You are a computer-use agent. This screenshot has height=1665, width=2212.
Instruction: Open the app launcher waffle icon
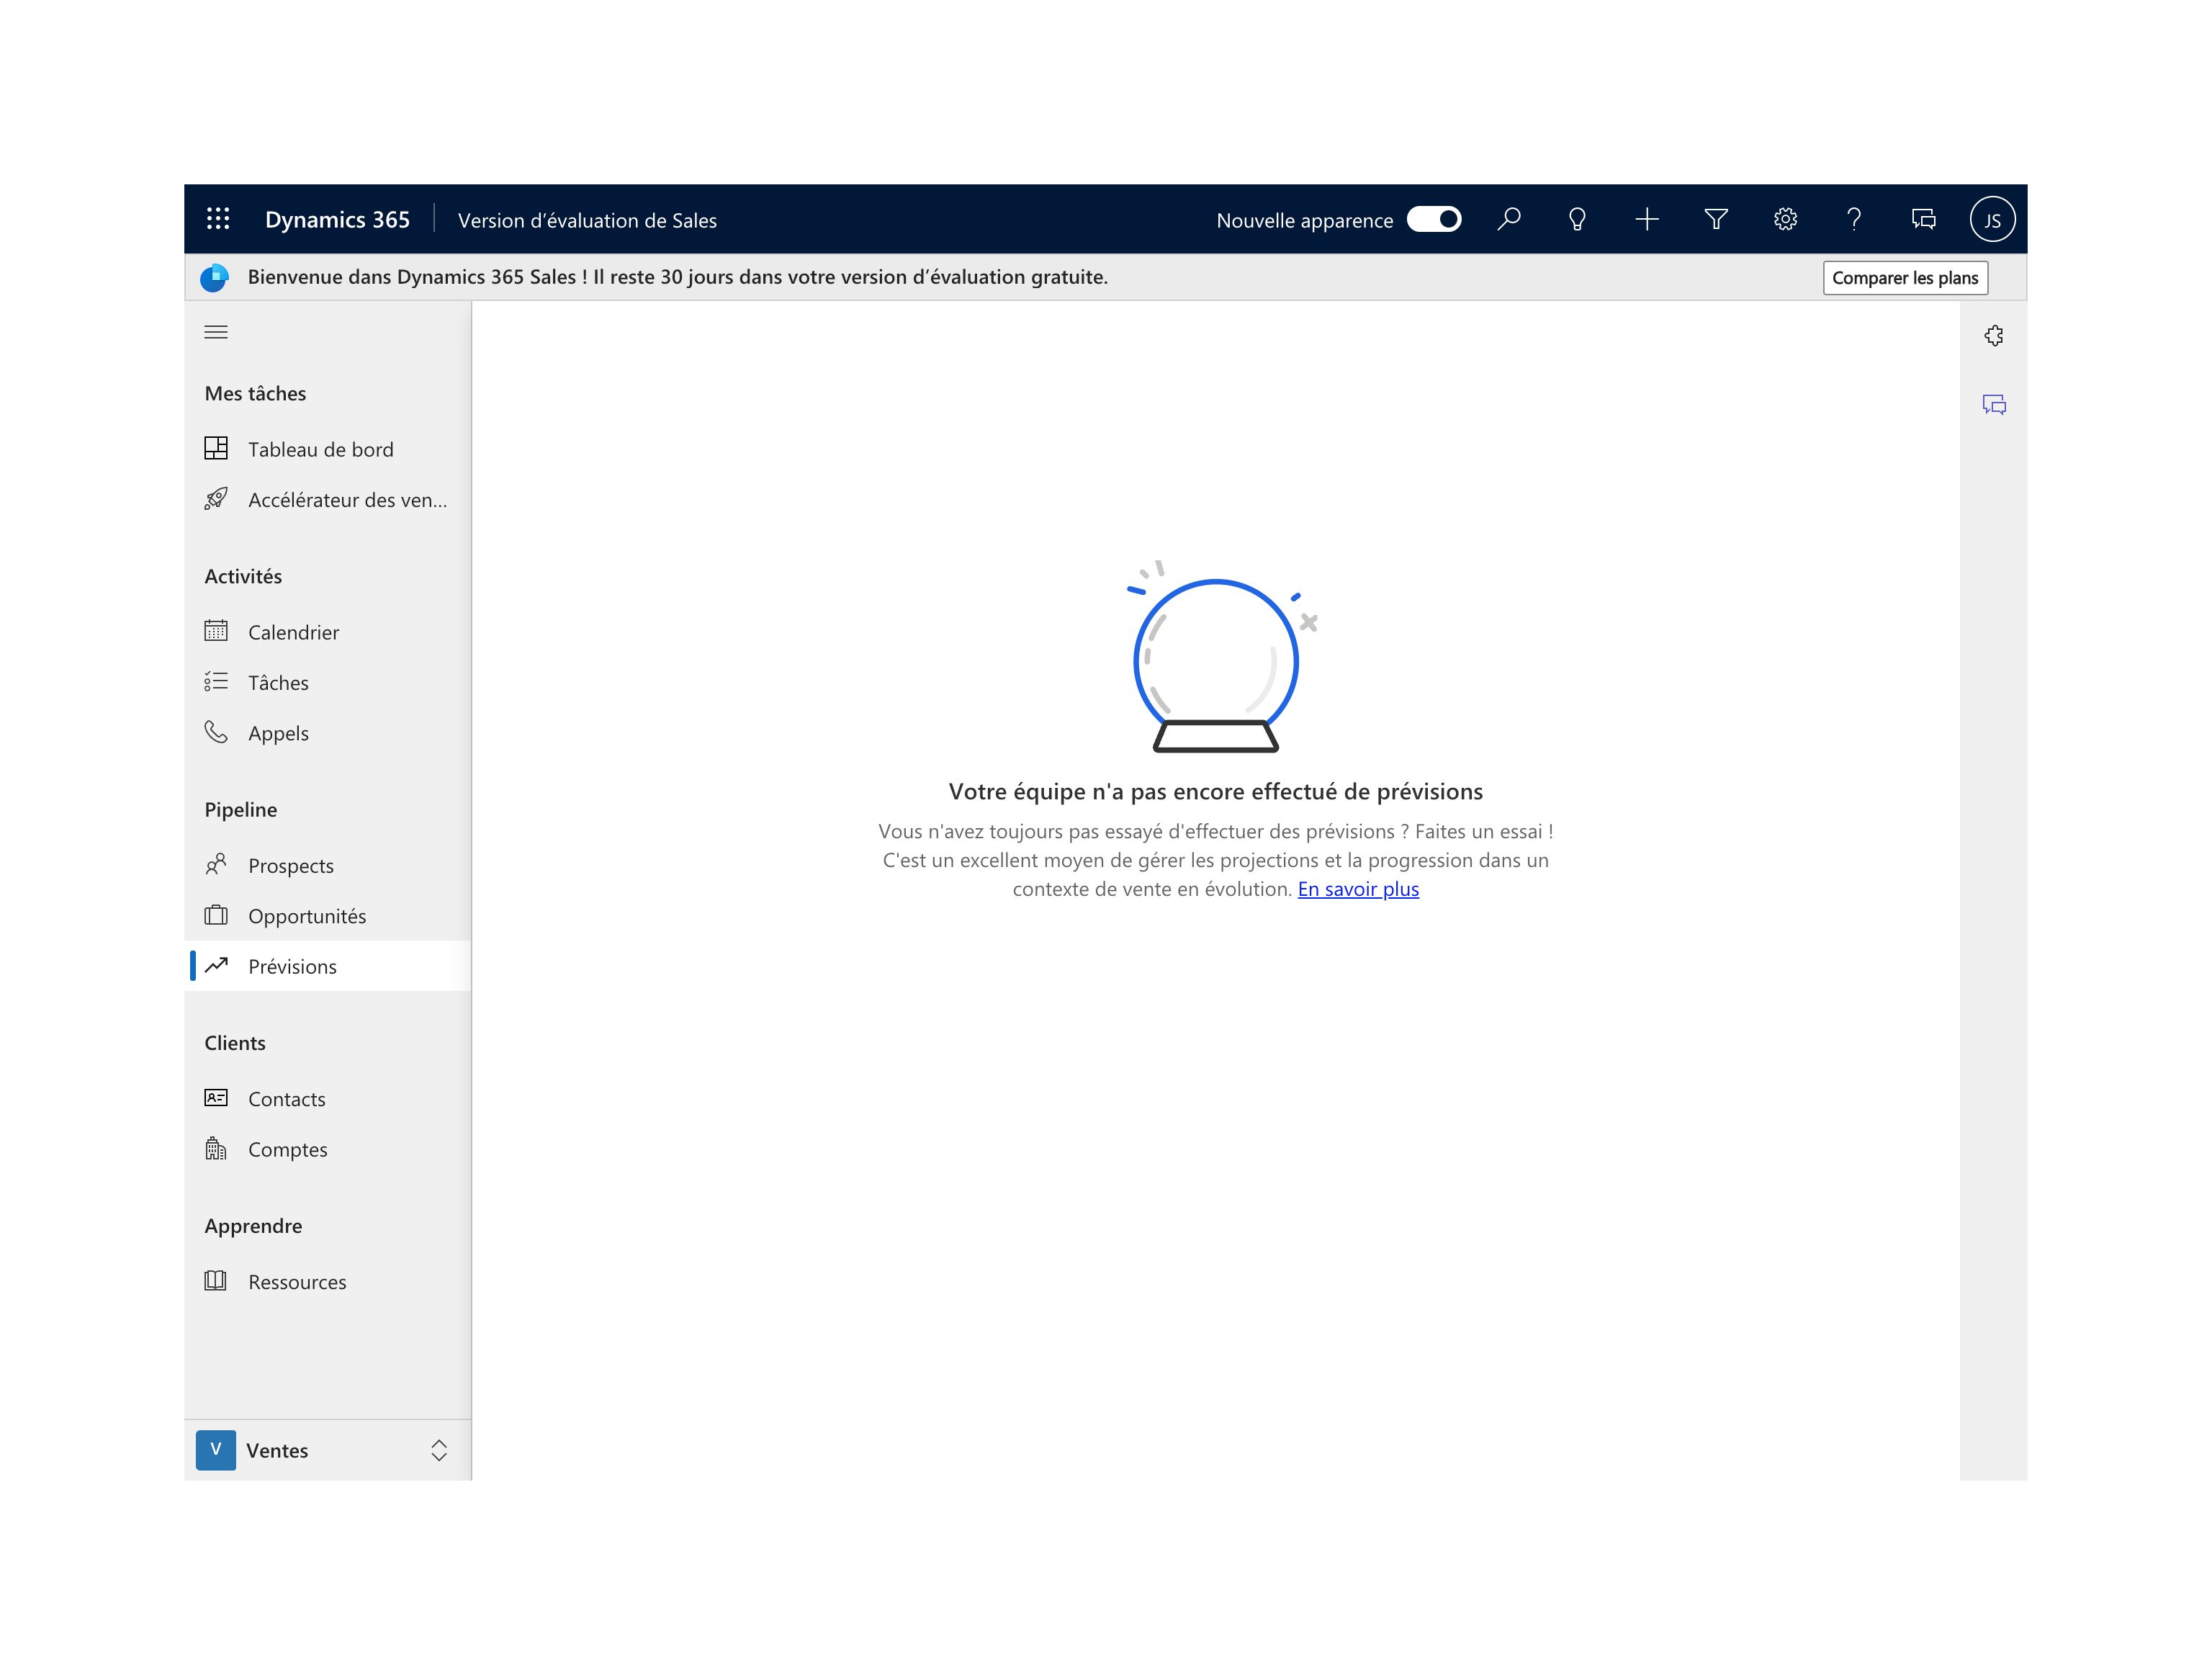point(218,219)
